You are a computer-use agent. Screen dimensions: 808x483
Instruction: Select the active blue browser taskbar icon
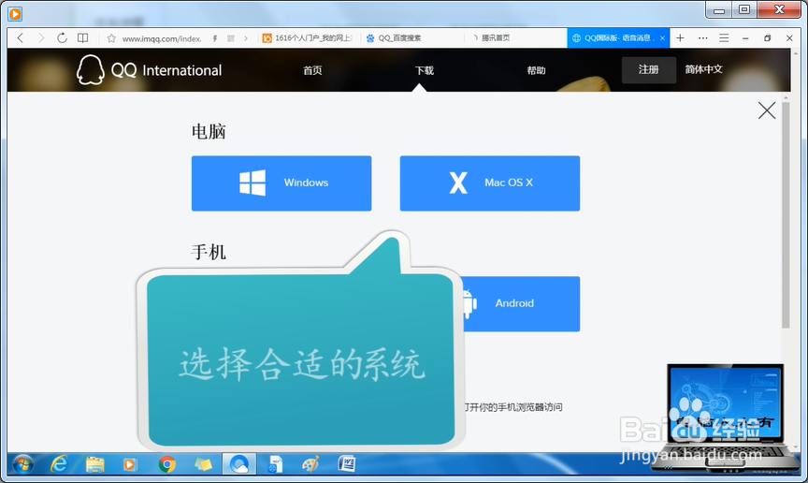click(x=239, y=464)
